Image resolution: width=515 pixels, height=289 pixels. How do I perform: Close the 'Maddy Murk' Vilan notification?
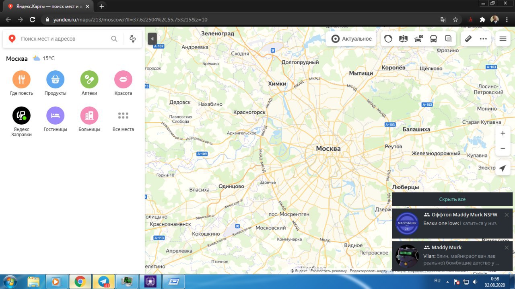click(x=507, y=248)
